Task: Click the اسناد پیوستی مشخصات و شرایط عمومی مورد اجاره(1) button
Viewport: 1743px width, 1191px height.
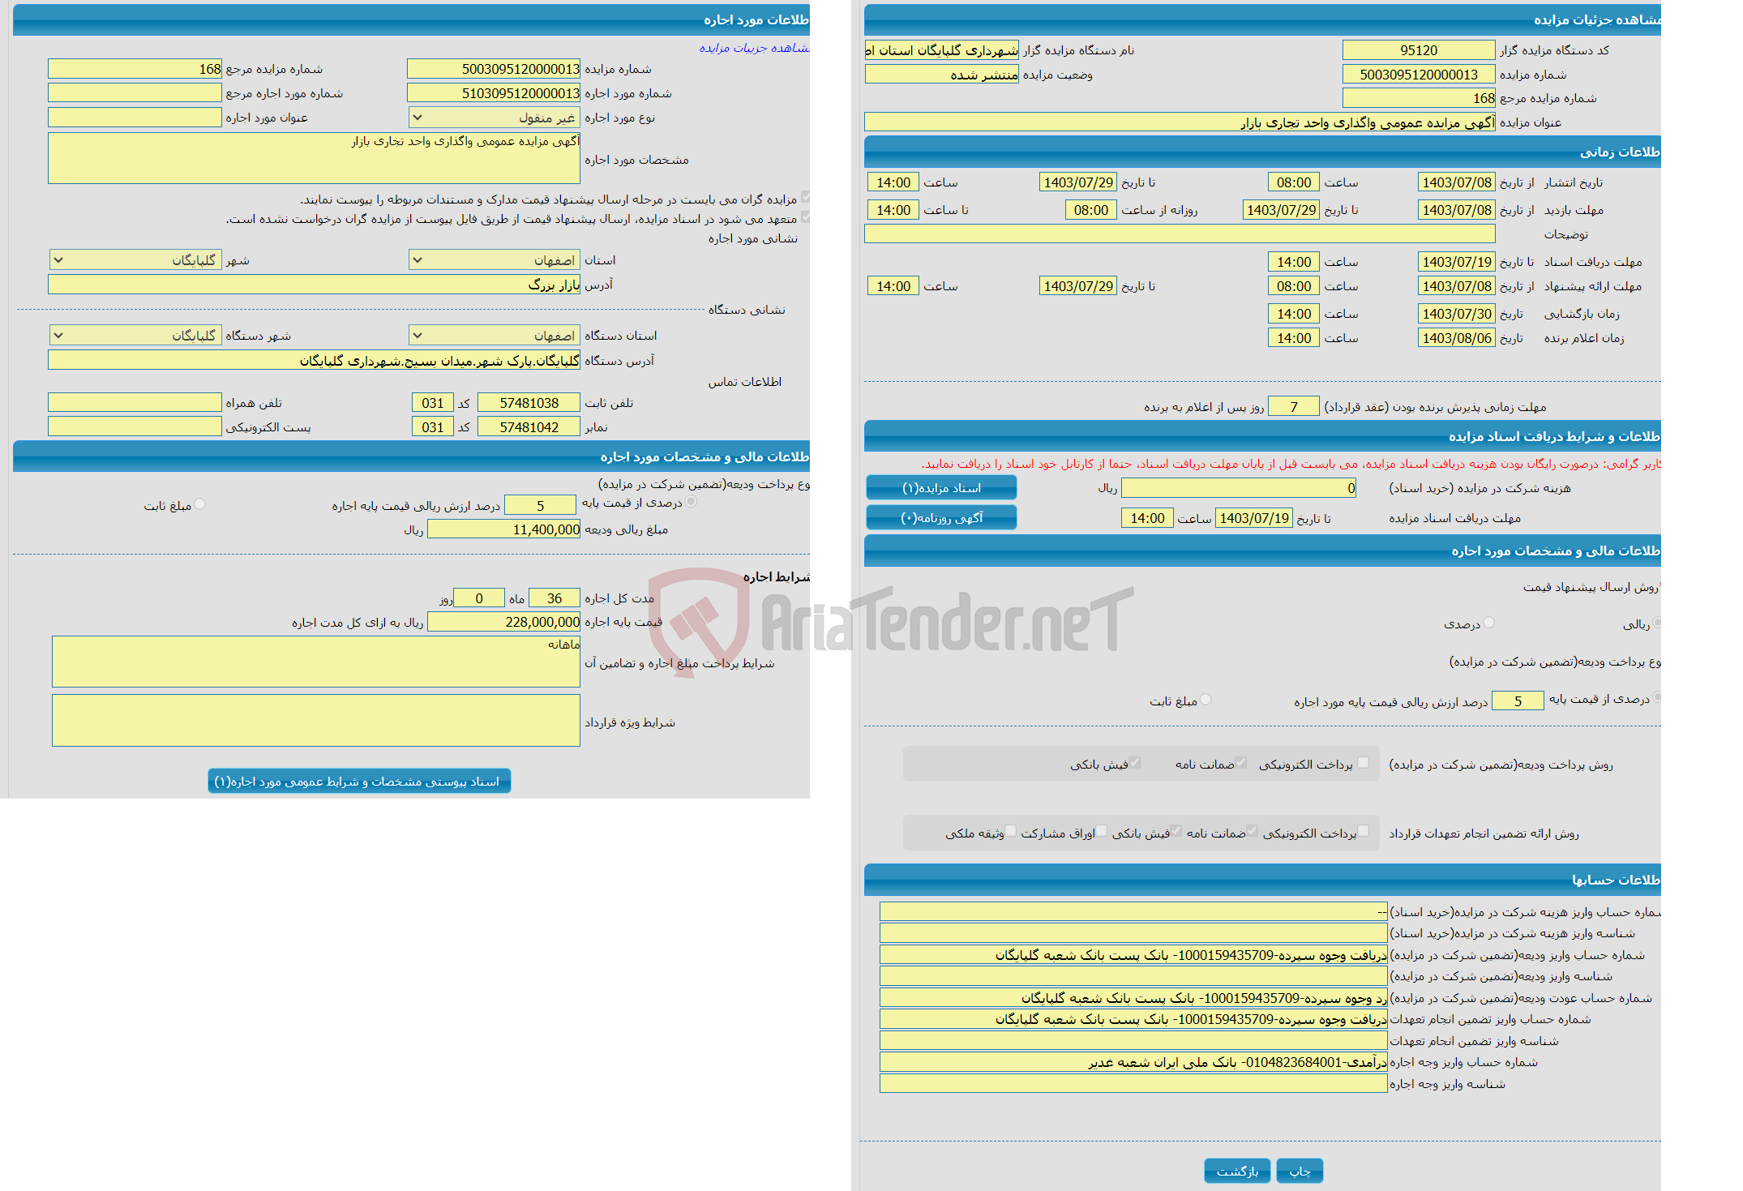Action: pyautogui.click(x=385, y=782)
